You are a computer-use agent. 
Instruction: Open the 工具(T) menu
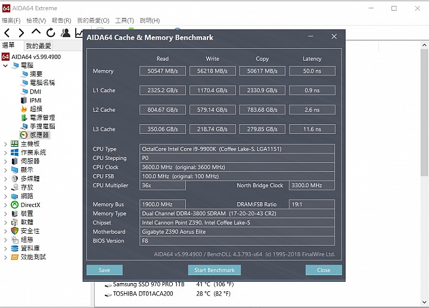click(x=125, y=20)
